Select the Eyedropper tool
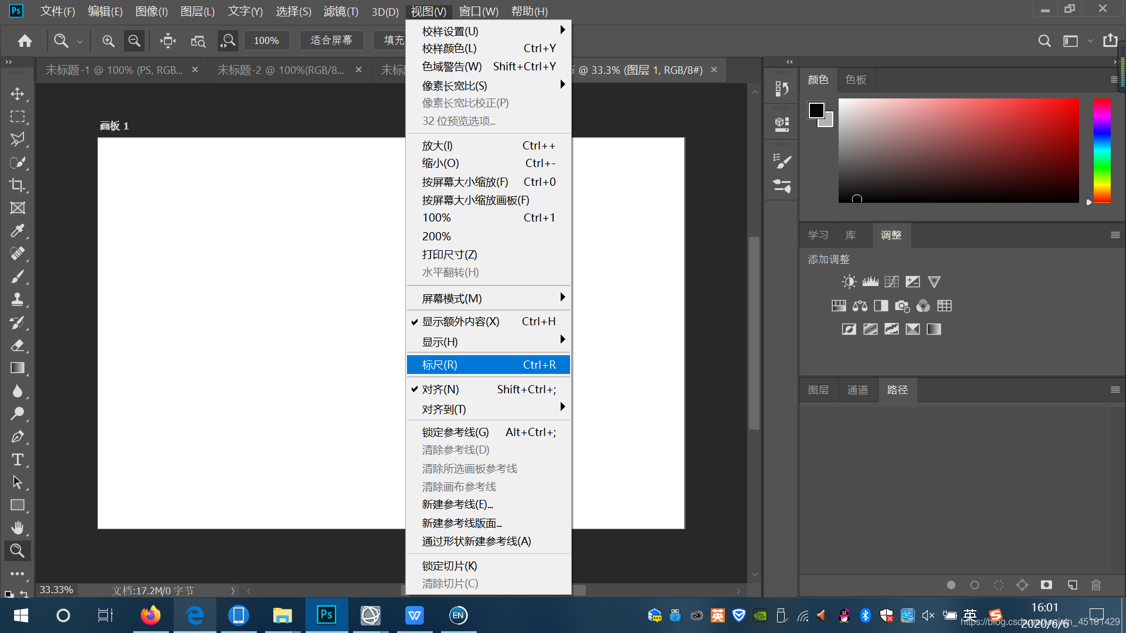 coord(18,231)
